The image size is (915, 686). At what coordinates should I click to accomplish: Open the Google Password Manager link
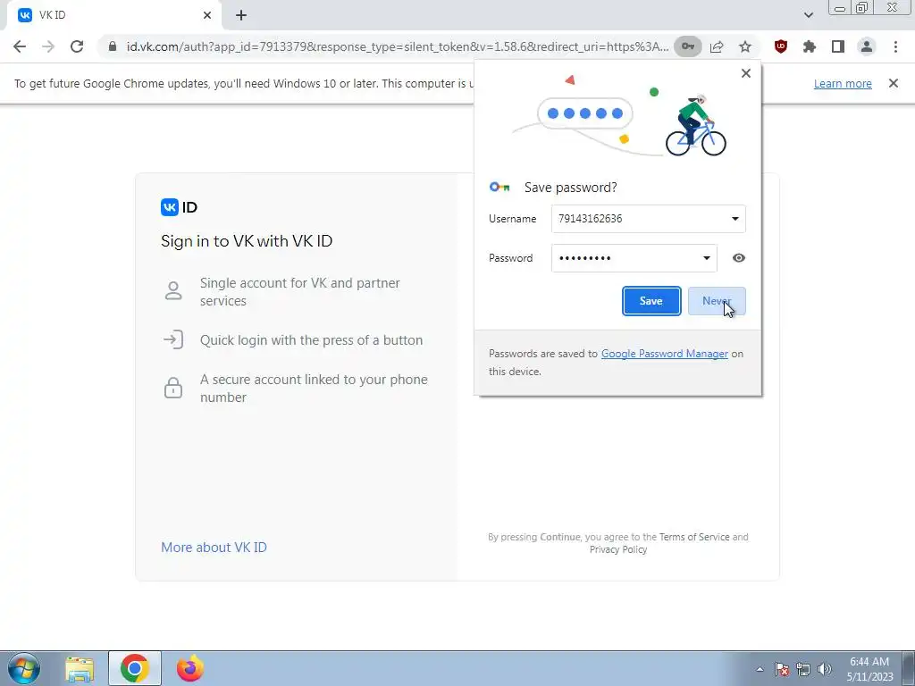pyautogui.click(x=665, y=354)
